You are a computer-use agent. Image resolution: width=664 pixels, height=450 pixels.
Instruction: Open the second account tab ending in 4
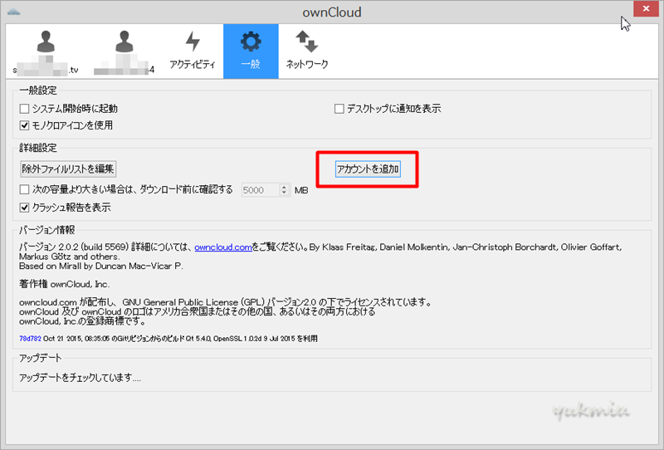[x=124, y=51]
